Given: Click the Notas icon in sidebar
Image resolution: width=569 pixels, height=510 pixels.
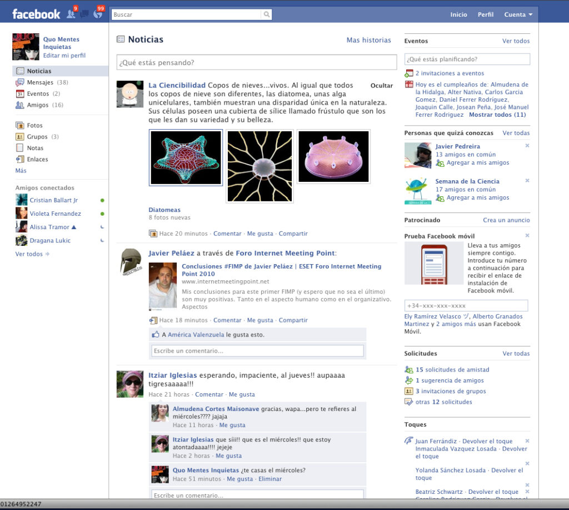Looking at the screenshot, I should click(19, 148).
